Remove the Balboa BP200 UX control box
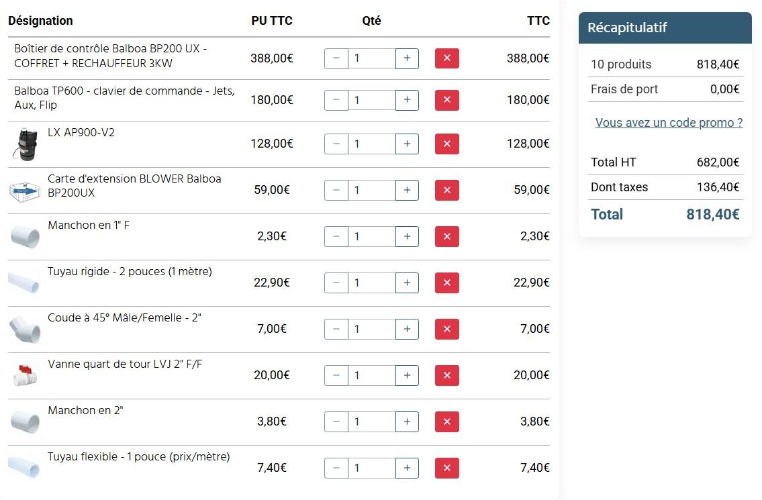Viewport: 762px width, 500px height. (446, 58)
